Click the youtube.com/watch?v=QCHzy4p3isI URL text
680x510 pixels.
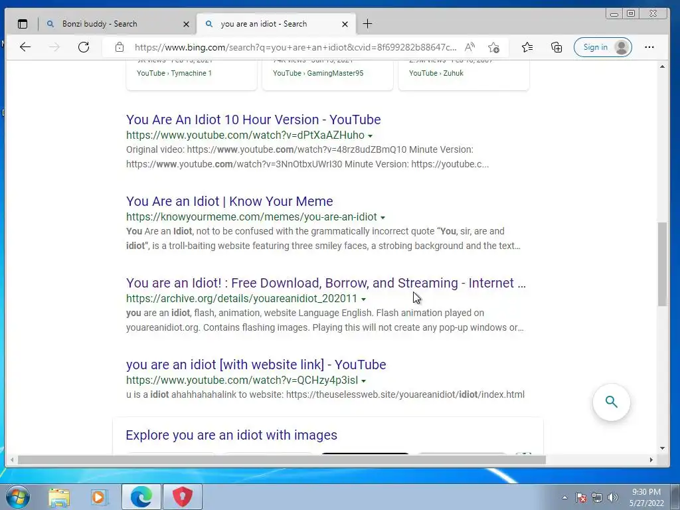pos(242,380)
